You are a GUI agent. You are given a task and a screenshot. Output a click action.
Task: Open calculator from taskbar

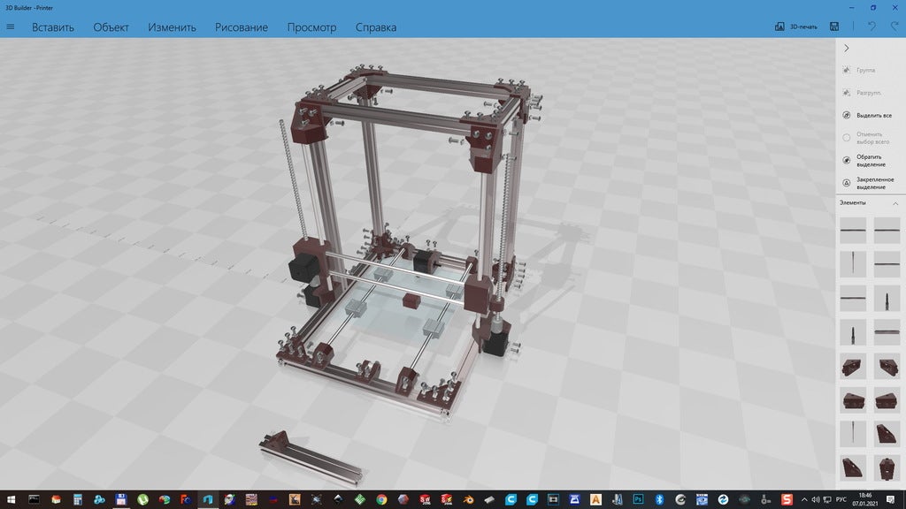point(78,499)
